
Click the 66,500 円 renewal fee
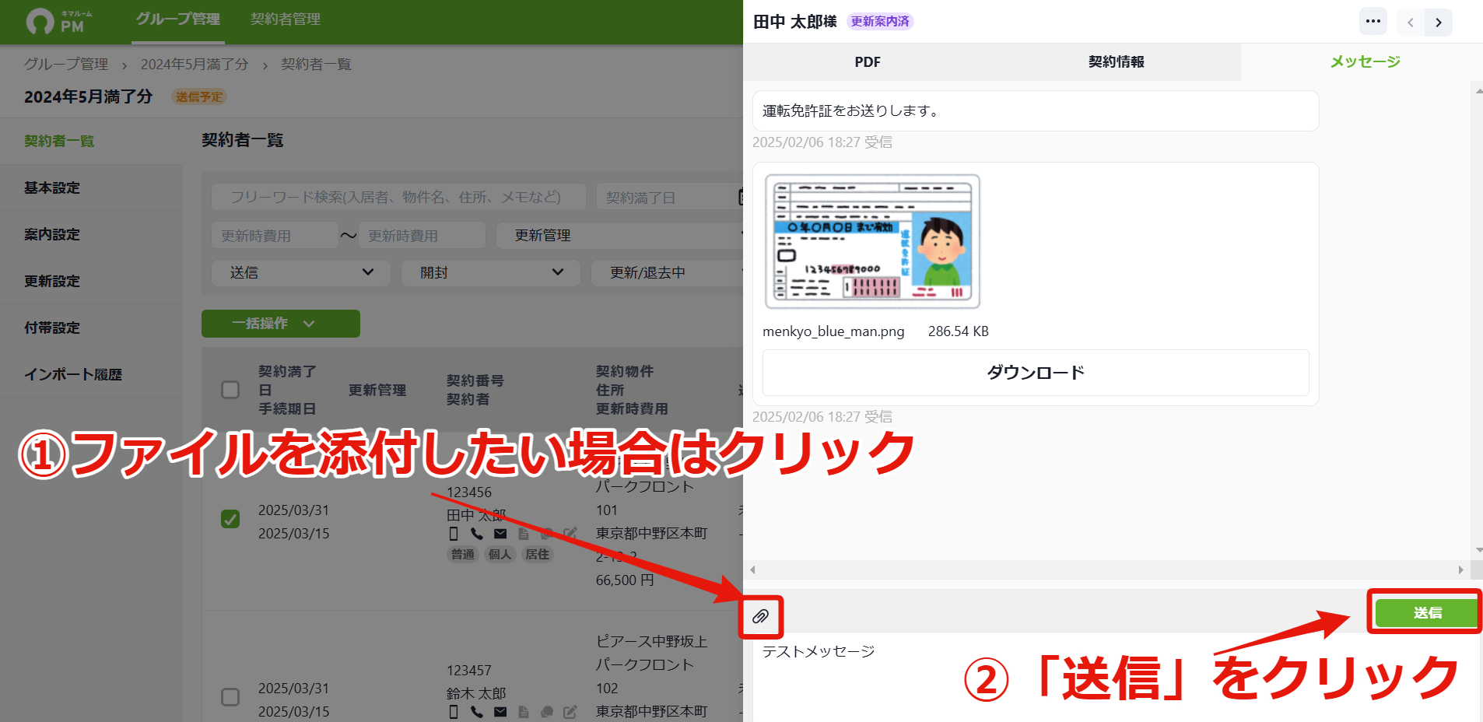point(625,580)
